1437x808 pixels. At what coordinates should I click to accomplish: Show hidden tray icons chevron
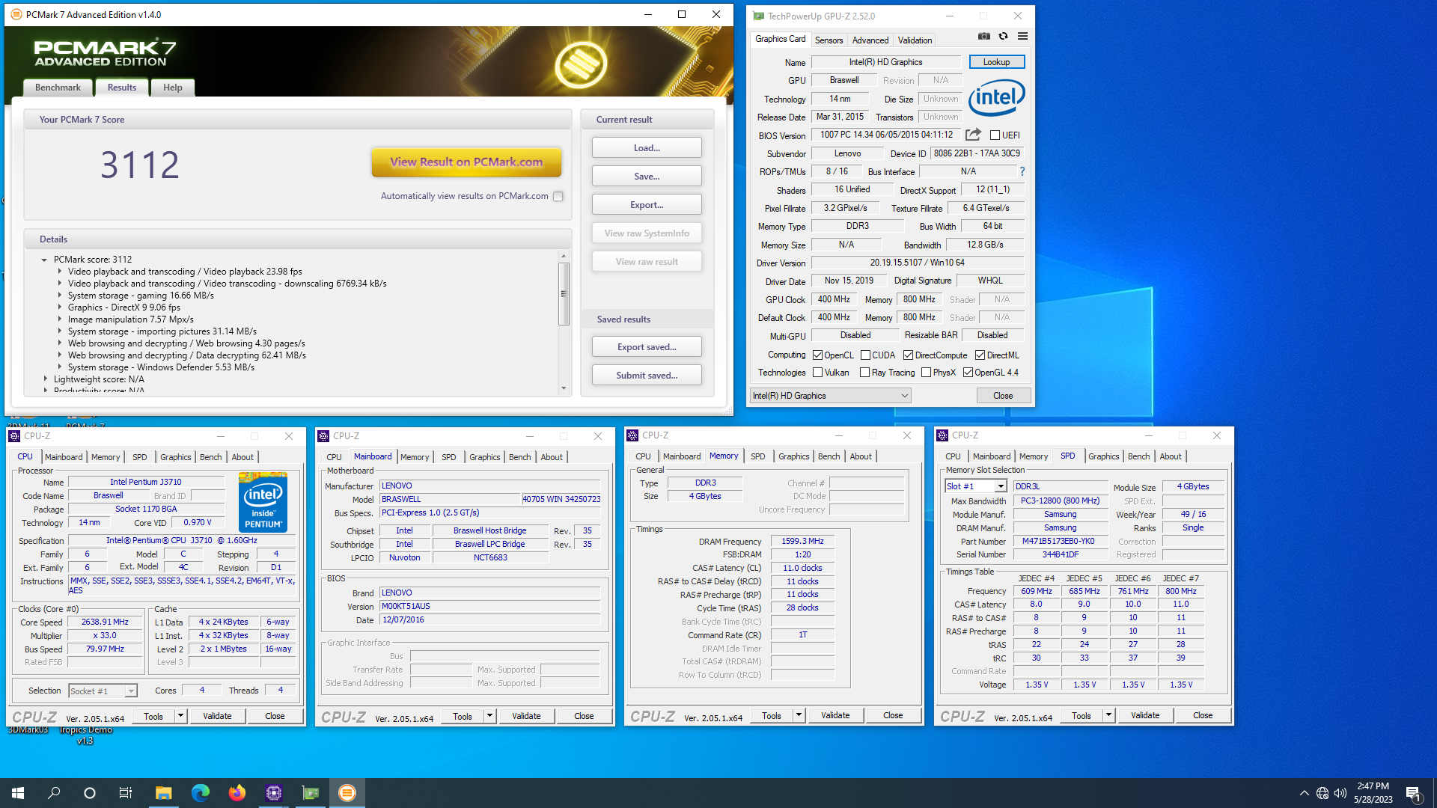point(1304,793)
